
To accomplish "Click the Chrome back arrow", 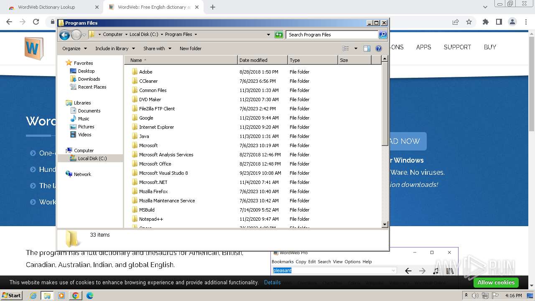I will (9, 22).
